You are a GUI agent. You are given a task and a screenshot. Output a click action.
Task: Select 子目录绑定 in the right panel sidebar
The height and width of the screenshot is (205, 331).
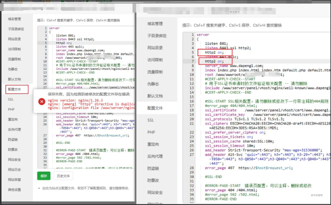(x=157, y=36)
